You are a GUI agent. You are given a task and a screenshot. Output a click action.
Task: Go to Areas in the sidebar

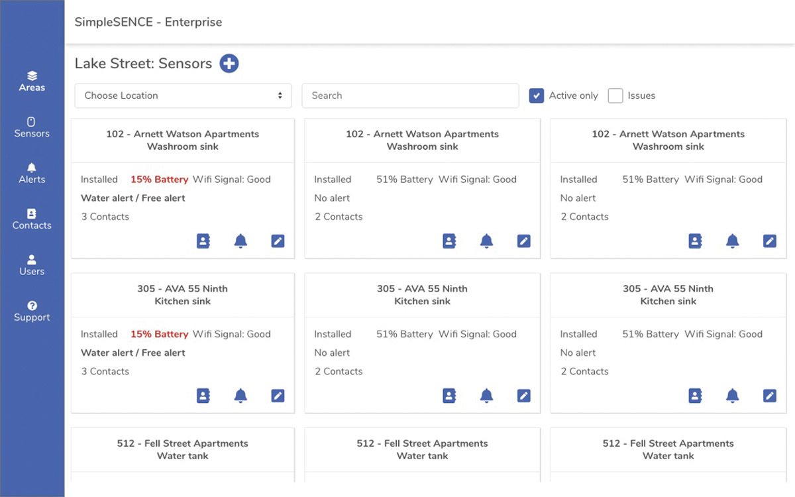tap(32, 82)
